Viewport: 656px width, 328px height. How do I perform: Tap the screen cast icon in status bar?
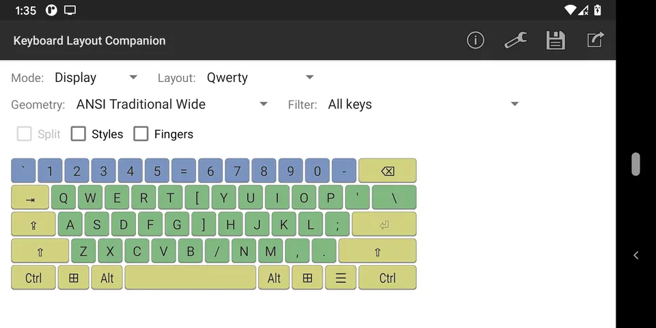[x=70, y=10]
